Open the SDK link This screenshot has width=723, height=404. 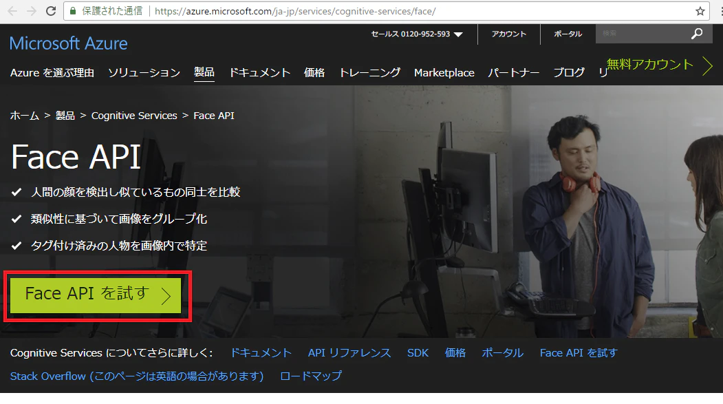418,353
